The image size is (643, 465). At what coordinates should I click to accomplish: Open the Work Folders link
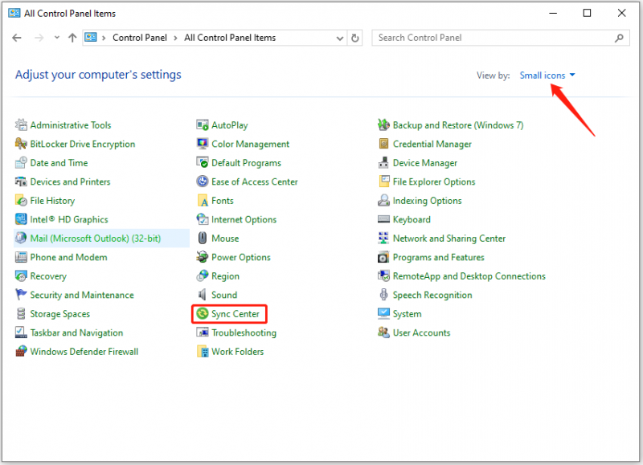[237, 351]
